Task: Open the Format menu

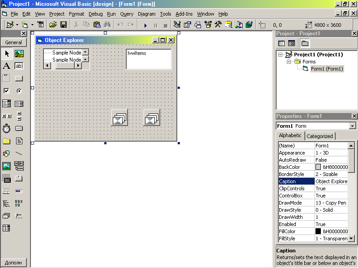Action: coord(77,14)
